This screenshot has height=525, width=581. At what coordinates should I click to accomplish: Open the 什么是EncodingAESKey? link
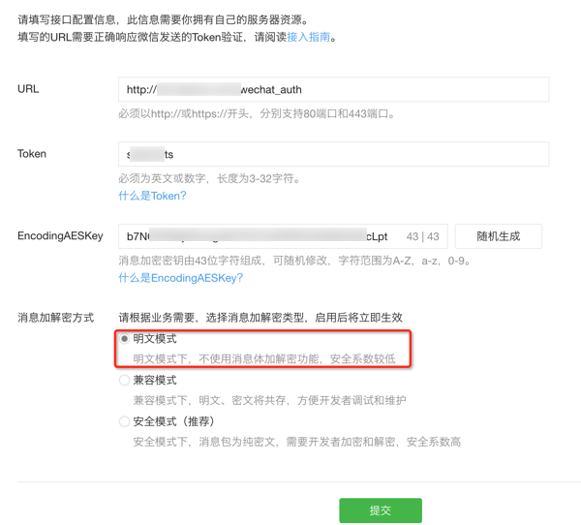(x=181, y=278)
